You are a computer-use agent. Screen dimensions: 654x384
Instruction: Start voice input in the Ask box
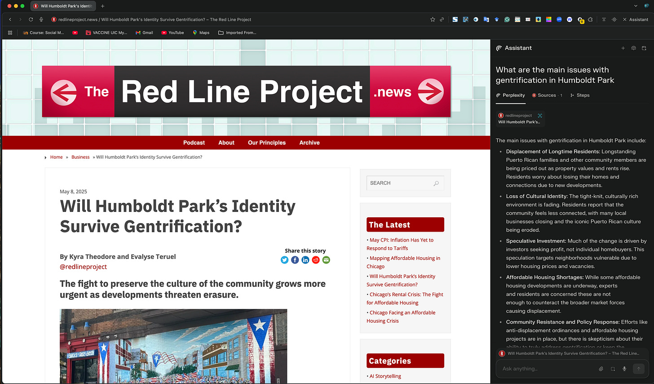tap(624, 369)
